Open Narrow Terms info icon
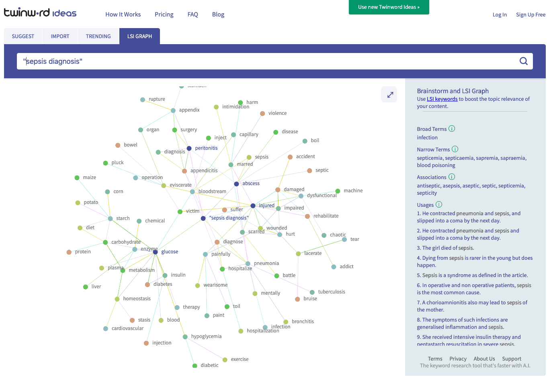 pyautogui.click(x=455, y=149)
